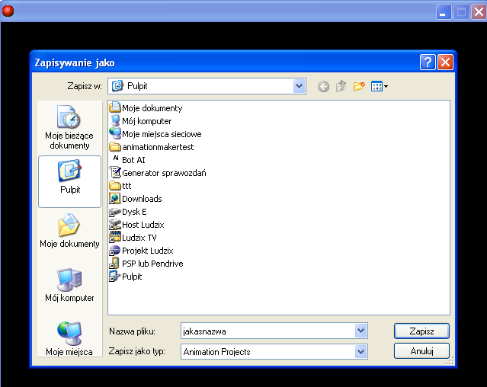Create a new folder with toolbar icon

[359, 87]
